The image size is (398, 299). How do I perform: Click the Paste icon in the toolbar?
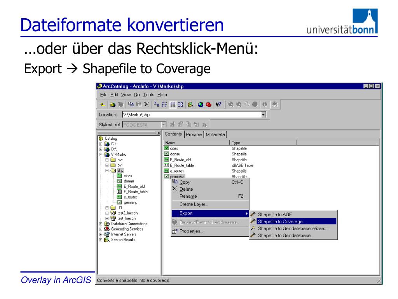click(139, 104)
